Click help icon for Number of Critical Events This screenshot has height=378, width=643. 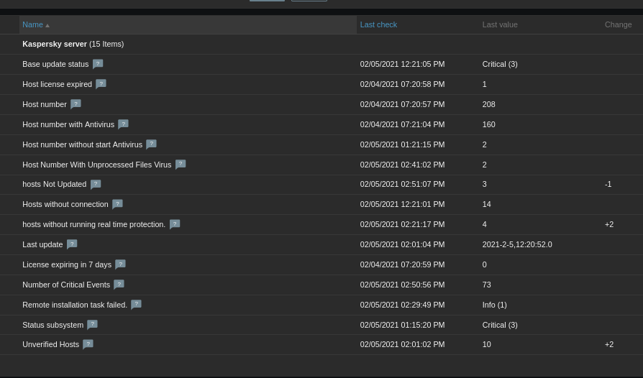(119, 285)
